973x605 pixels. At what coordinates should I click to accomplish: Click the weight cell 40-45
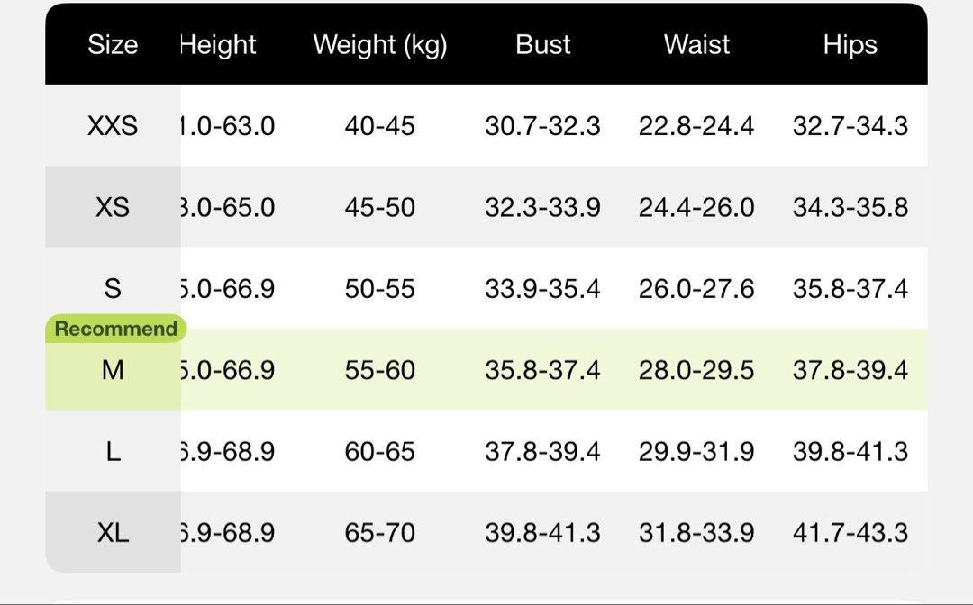click(380, 126)
